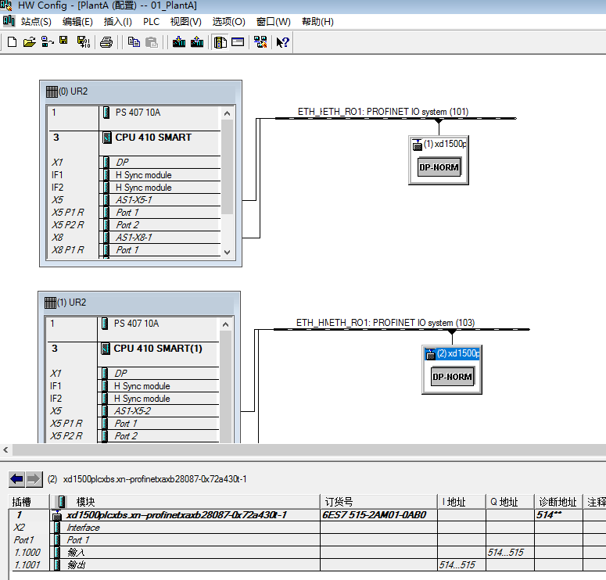Click the Save and Compile toolbar icon

(x=83, y=42)
